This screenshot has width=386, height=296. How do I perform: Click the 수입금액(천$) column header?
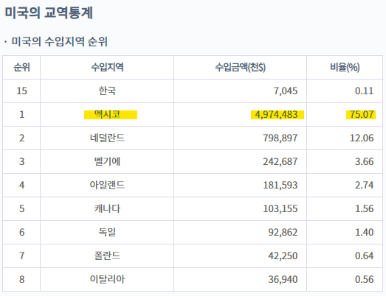click(x=241, y=67)
